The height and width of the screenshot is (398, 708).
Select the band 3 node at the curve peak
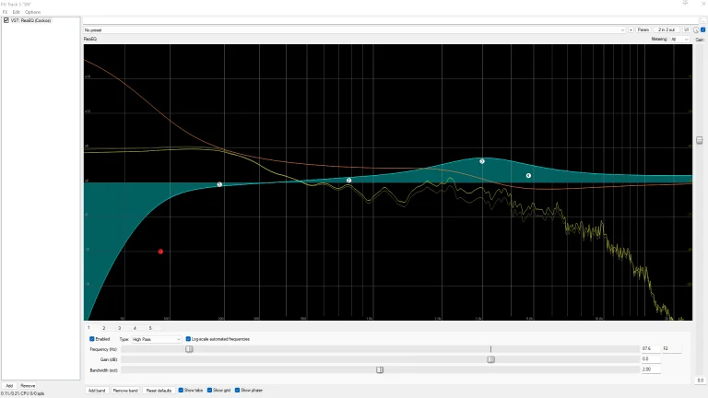coord(482,161)
